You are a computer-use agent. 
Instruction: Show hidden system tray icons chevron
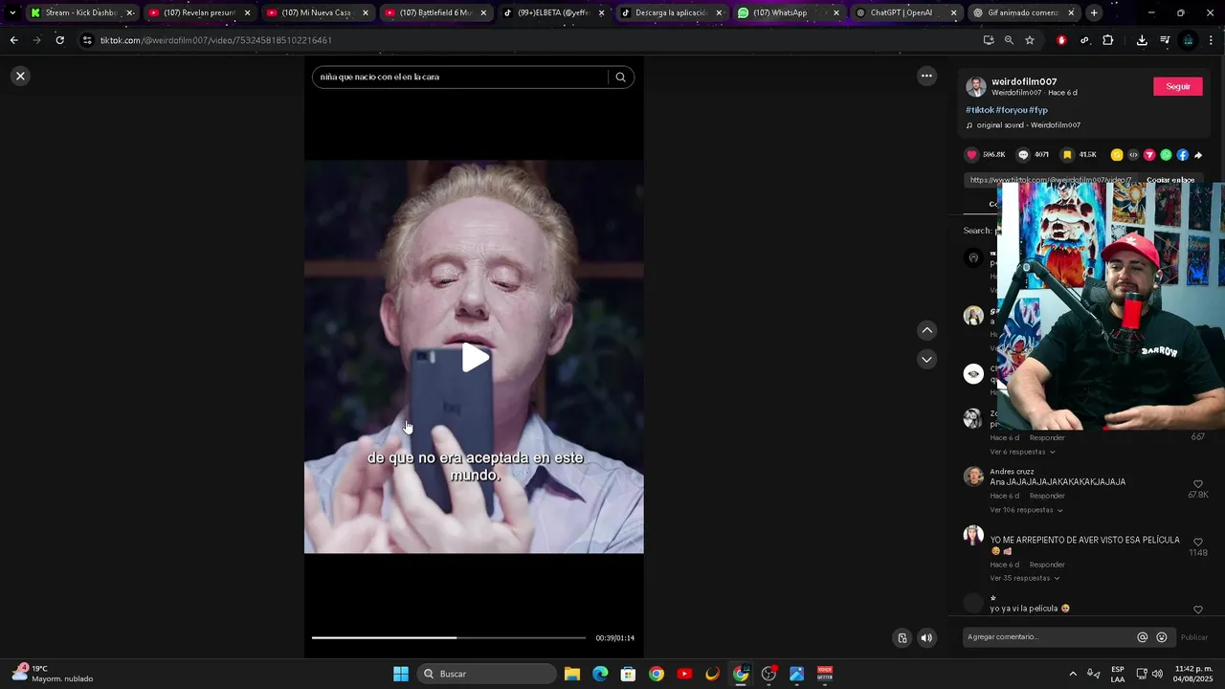(x=1073, y=674)
